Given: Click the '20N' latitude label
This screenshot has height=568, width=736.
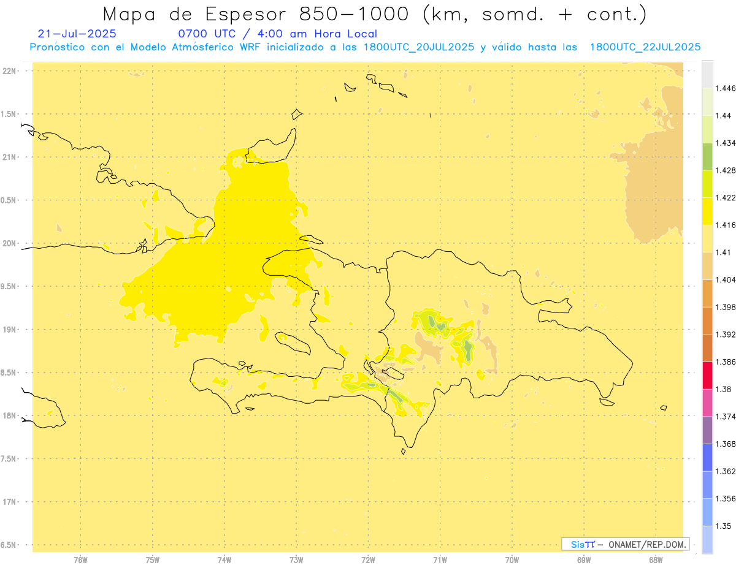Looking at the screenshot, I should click(10, 243).
